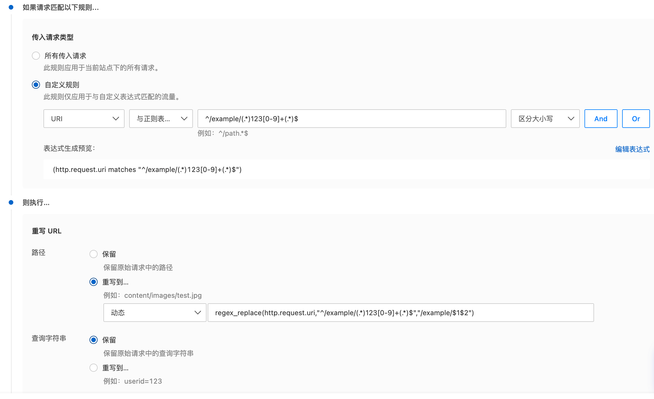The height and width of the screenshot is (399, 654).
Task: Open the URI match field dropdown
Action: click(x=84, y=119)
